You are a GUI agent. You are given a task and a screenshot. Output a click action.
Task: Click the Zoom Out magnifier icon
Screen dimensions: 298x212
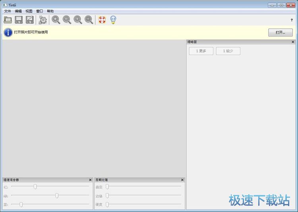pos(67,20)
